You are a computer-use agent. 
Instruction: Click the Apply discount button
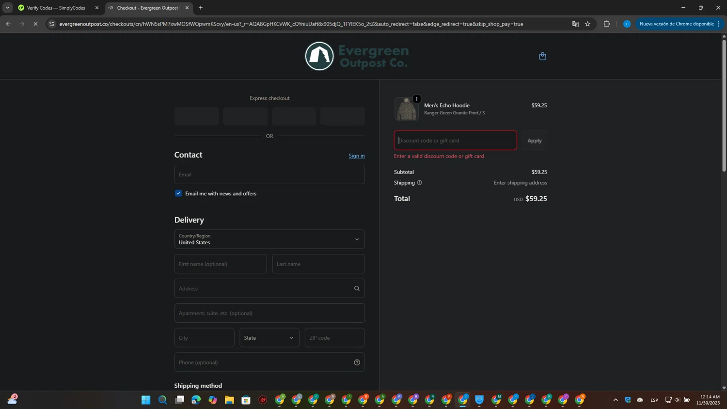535,141
